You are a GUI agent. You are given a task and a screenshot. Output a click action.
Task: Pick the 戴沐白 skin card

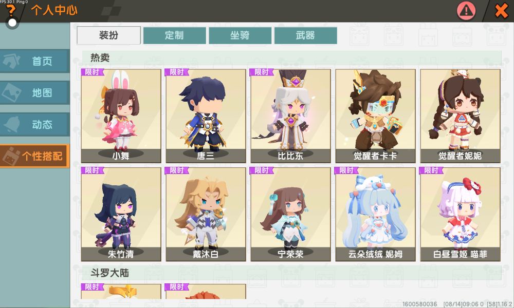[x=206, y=215]
